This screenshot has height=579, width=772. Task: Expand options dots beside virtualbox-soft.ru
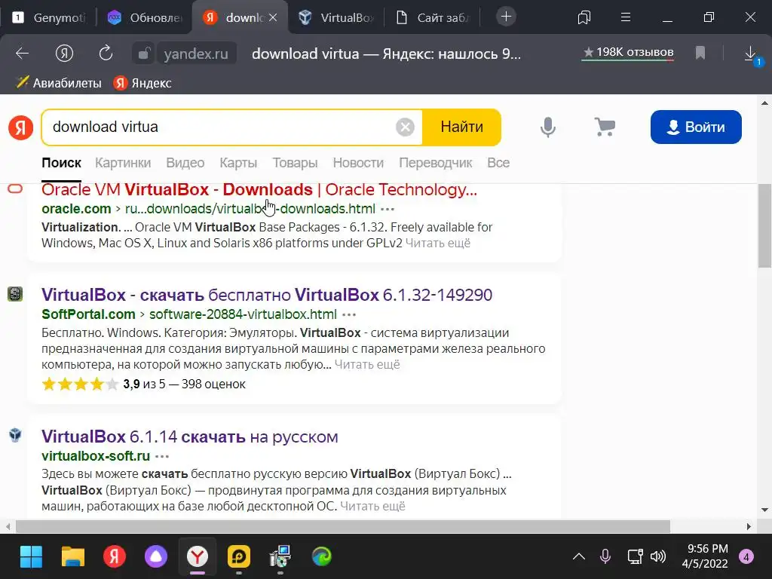tap(162, 456)
